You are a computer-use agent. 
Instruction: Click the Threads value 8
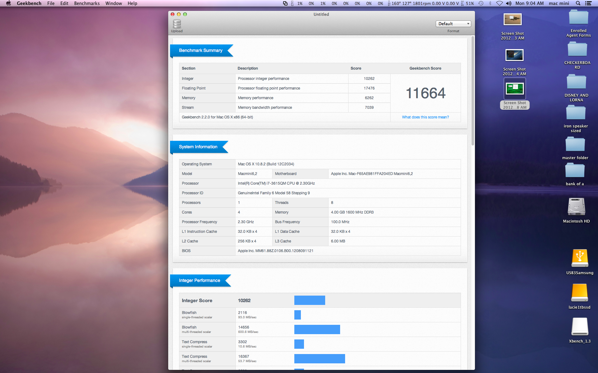[x=332, y=203]
